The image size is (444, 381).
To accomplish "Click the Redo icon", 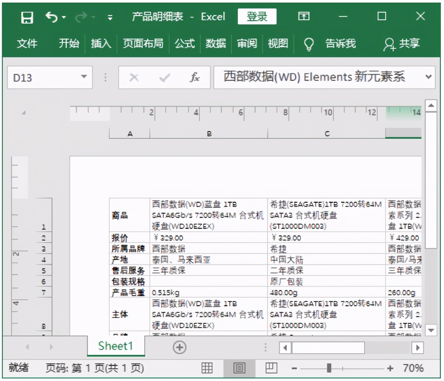I will (x=80, y=17).
